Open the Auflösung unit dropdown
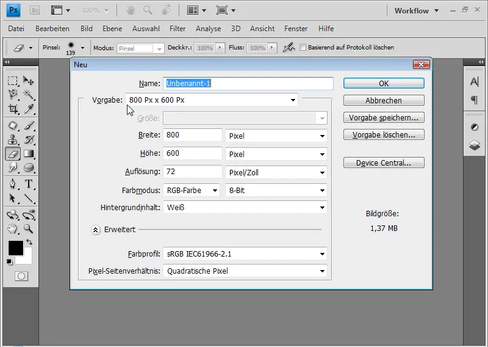The height and width of the screenshot is (347, 488). coord(276,172)
